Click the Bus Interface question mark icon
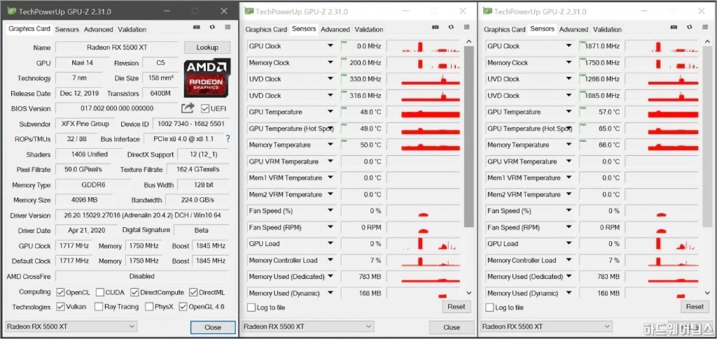This screenshot has height=339, width=717. [228, 138]
